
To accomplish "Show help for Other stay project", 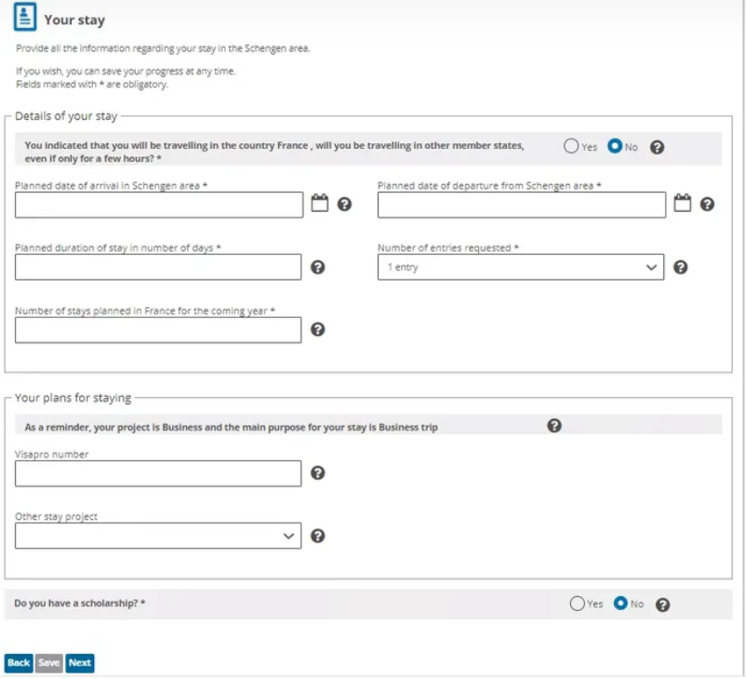I will click(x=318, y=536).
